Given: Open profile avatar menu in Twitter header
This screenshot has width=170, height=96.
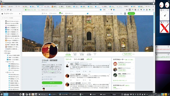Looking at the screenshot, I should pos(125,13).
